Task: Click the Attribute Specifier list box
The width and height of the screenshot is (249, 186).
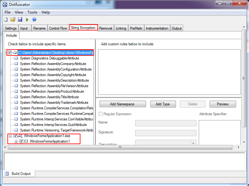Action: pos(220,132)
